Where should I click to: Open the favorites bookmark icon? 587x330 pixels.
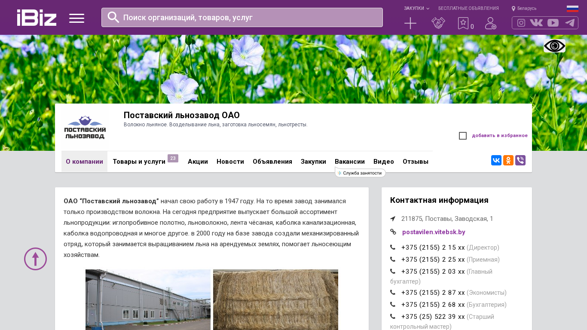coord(463,23)
